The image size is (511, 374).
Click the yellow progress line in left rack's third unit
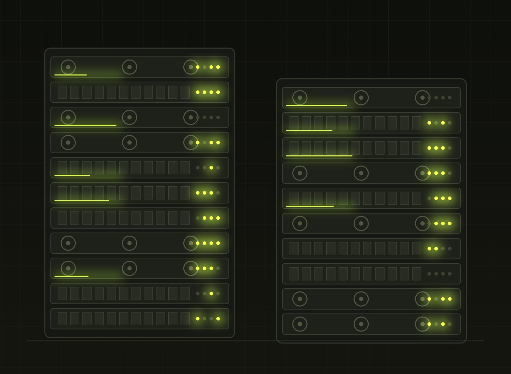86,125
